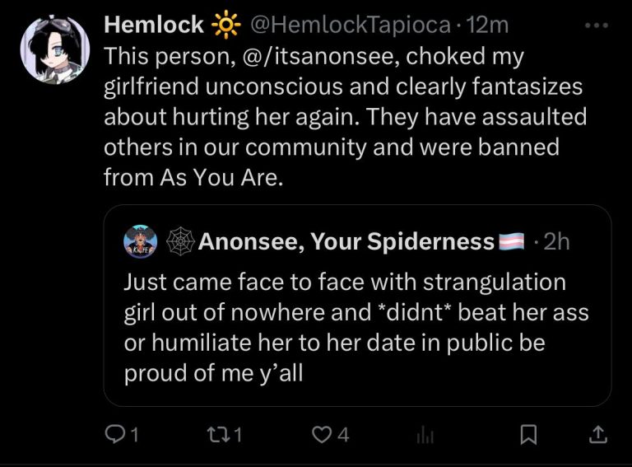Open the three-dot more options menu
632x467 pixels.
(x=595, y=25)
